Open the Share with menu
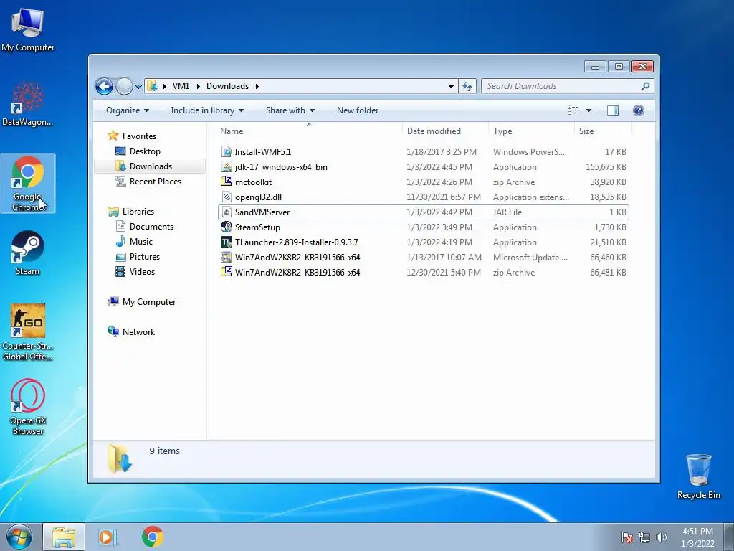This screenshot has width=734, height=551. [x=290, y=110]
